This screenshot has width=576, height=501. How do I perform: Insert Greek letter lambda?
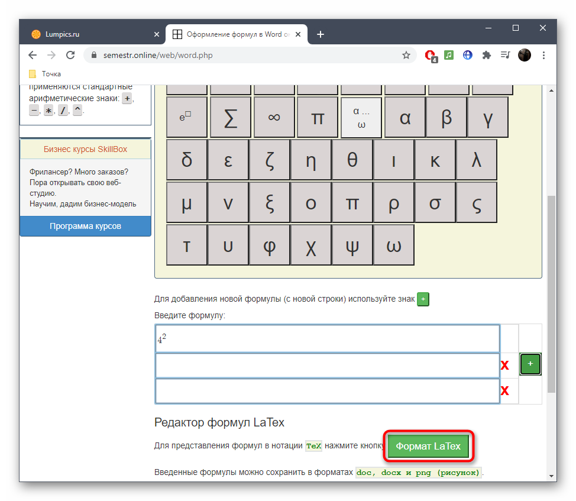tap(477, 160)
